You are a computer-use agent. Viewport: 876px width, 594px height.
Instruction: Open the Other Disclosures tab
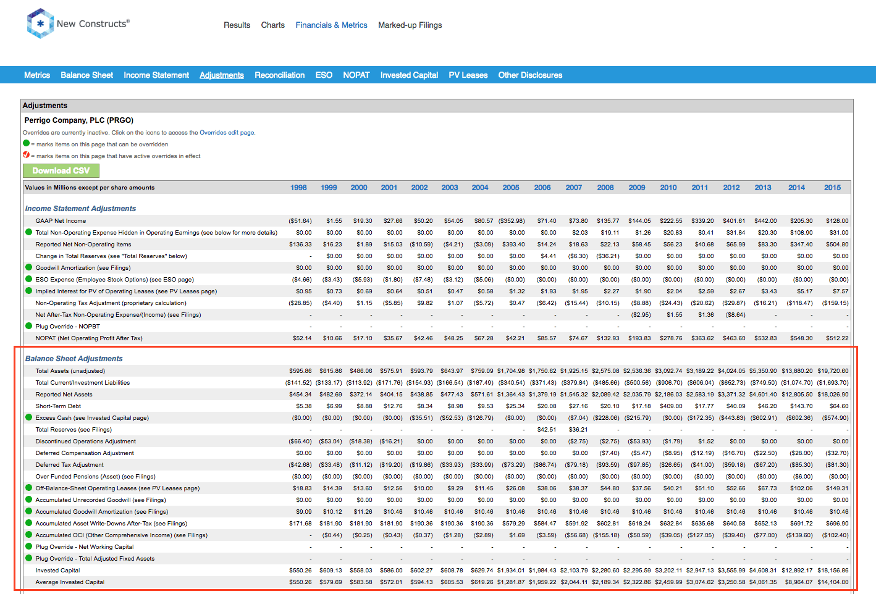click(x=530, y=75)
